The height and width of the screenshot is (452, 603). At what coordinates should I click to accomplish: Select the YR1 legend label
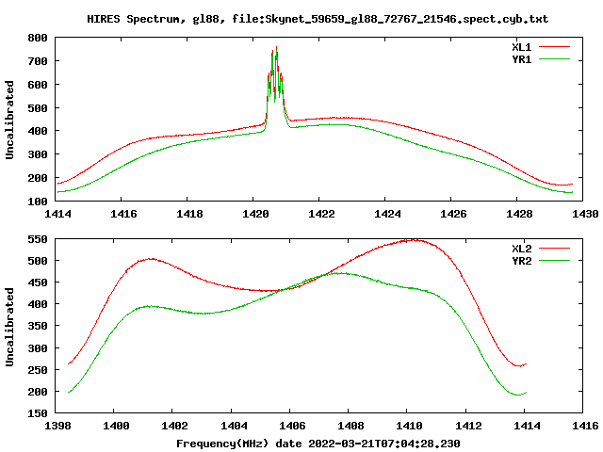tap(521, 59)
